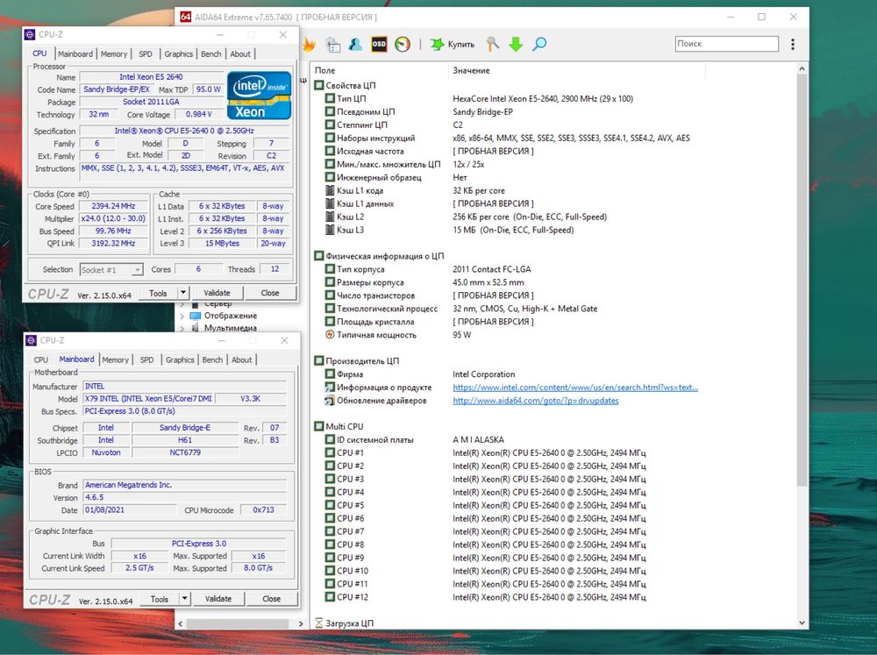Open Tools dropdown arrow in bottom CPU-Z
Screen dimensions: 877x655
184,599
